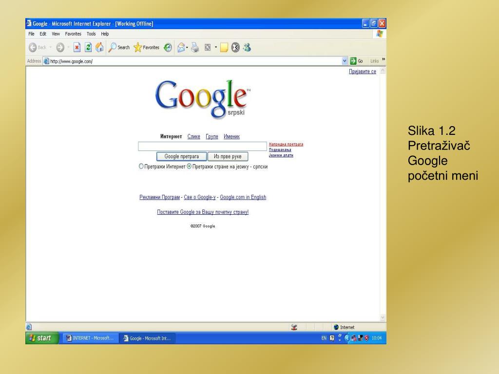Screen dimensions: 499x374
Task: Switch to INTERNET - Microsoft taskbar window
Action: pos(90,338)
